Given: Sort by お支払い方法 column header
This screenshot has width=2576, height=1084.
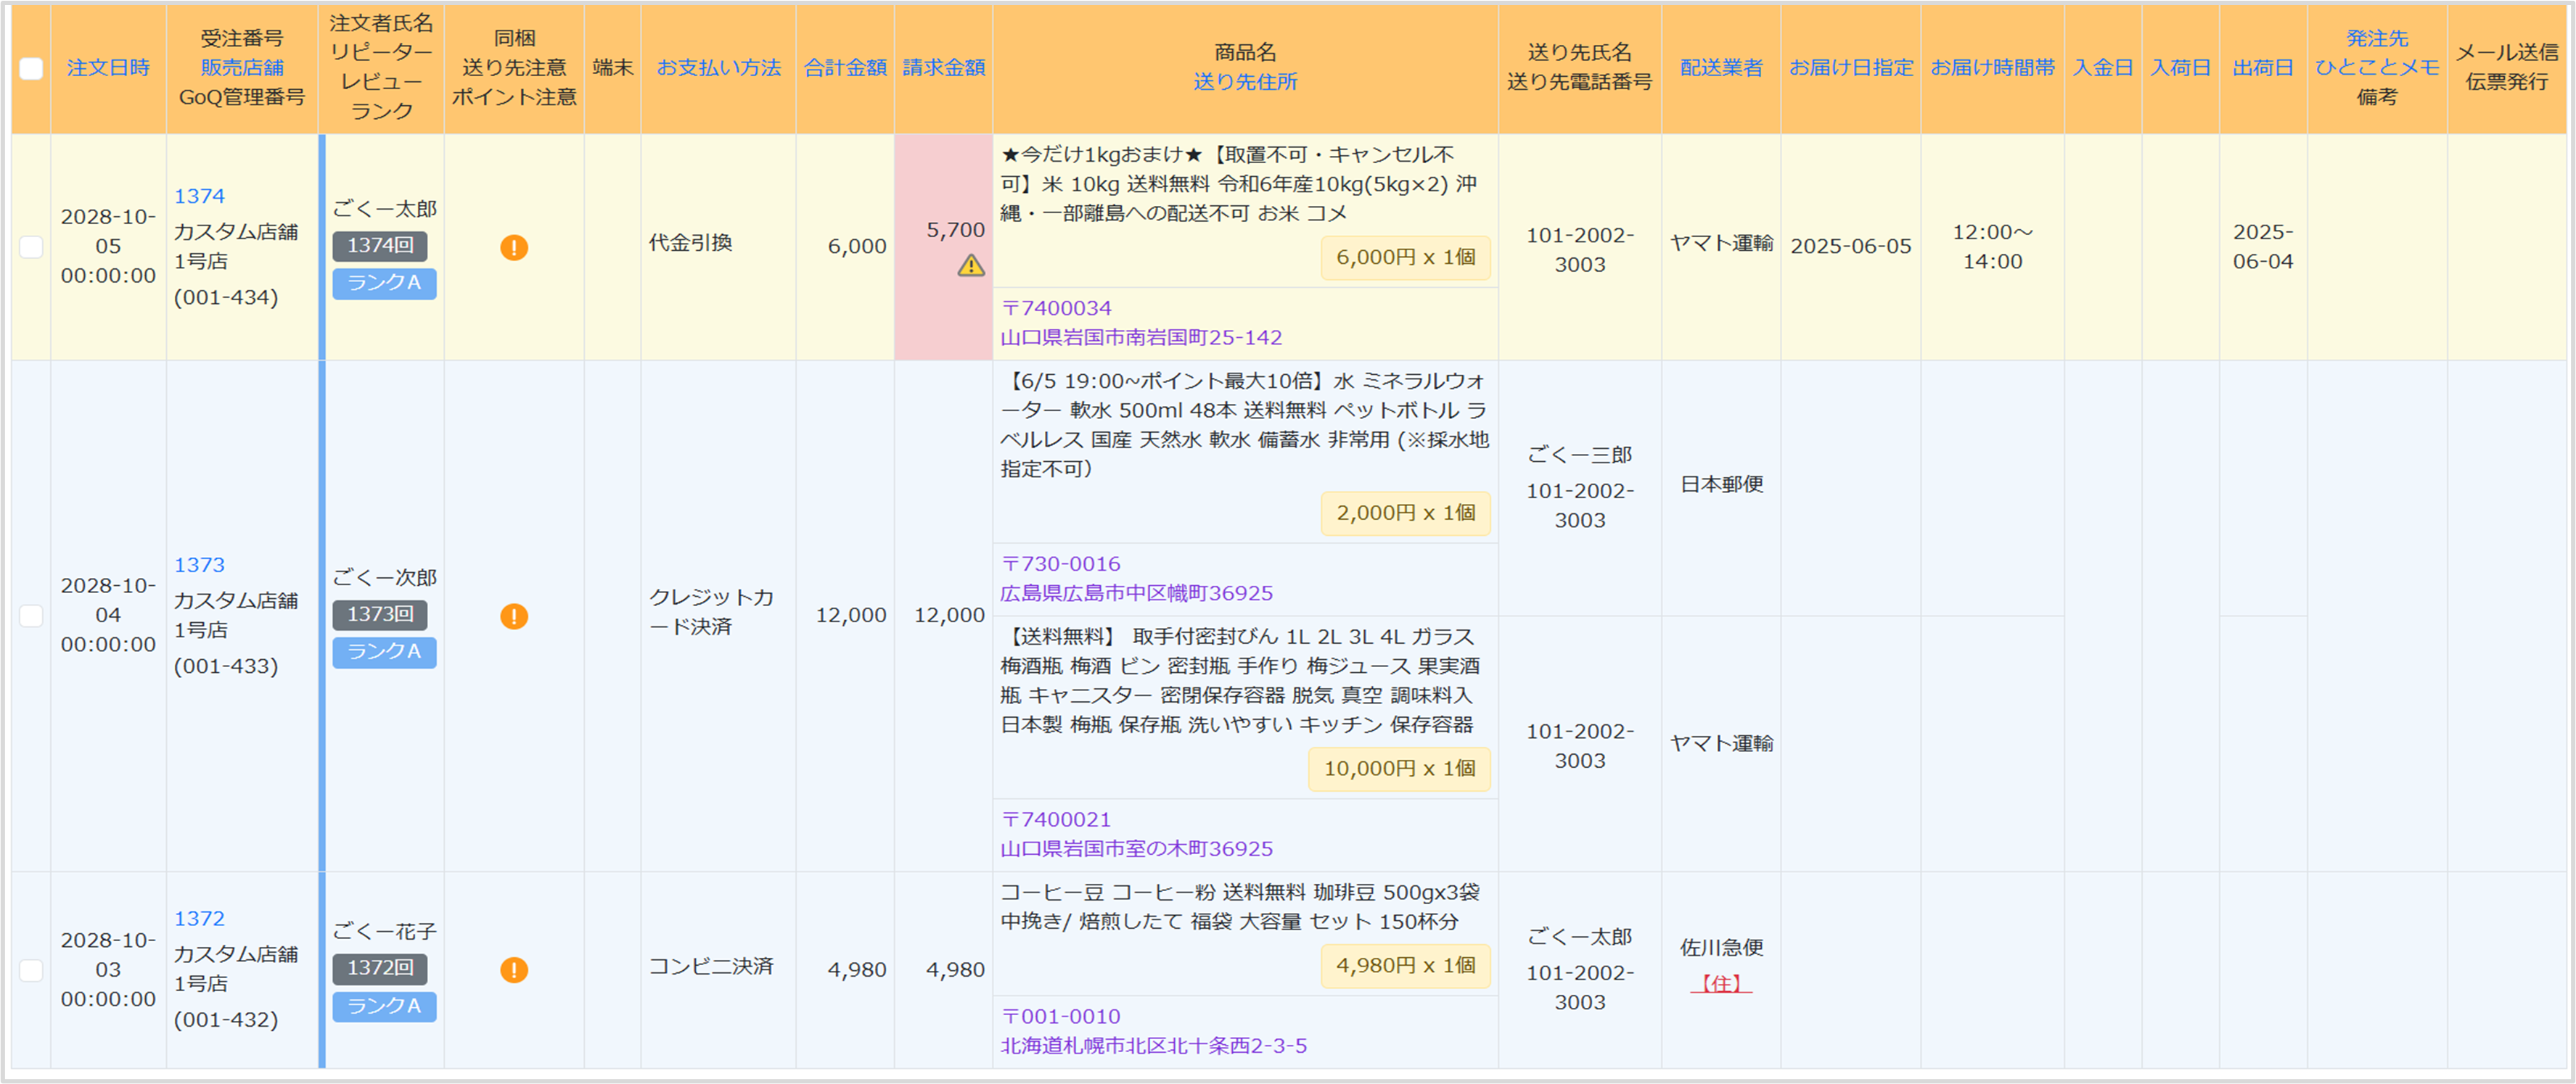Looking at the screenshot, I should [718, 68].
